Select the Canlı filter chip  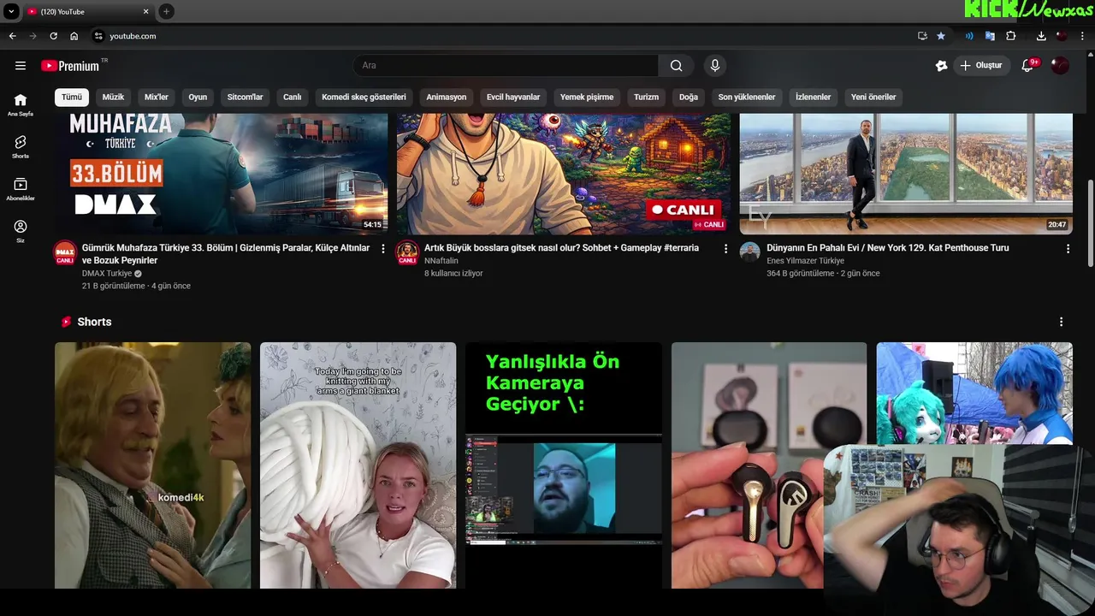(293, 97)
